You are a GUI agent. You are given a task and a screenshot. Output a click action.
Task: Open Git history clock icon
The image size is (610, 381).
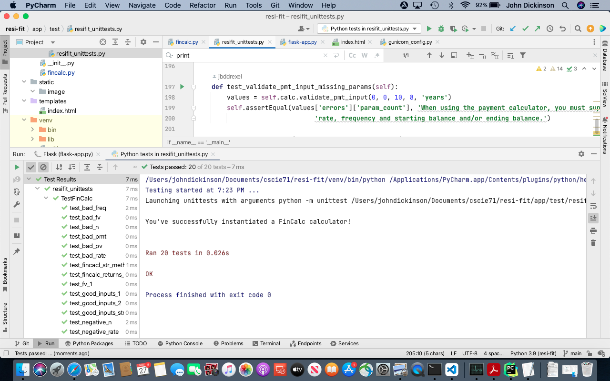[550, 29]
